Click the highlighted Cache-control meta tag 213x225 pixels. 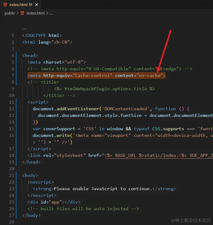(x=96, y=75)
